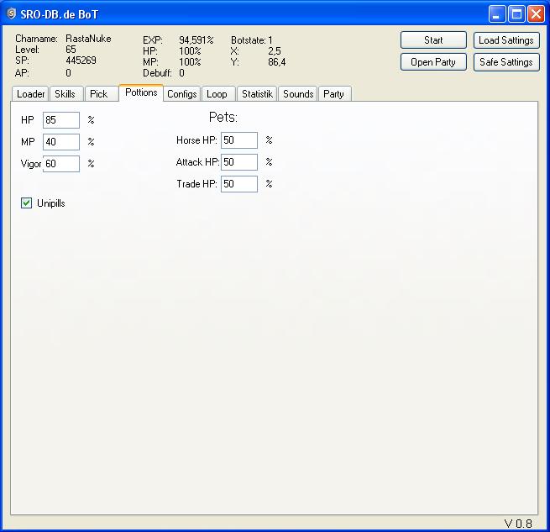Click the X coordinate value 2,5
The image size is (550, 532).
pyautogui.click(x=275, y=51)
